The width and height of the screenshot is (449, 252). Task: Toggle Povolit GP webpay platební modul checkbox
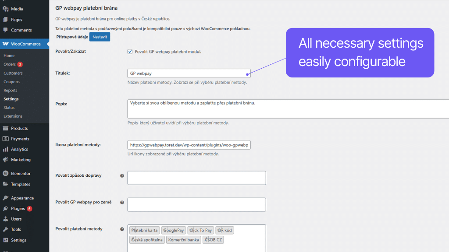coord(130,52)
